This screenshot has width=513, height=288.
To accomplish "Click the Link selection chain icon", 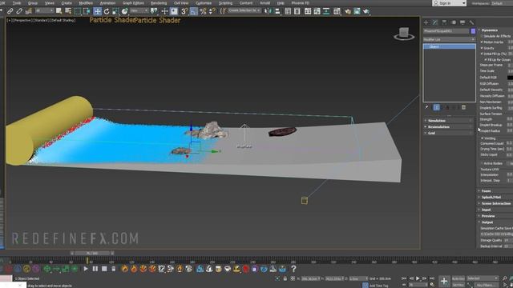I will point(10,11).
